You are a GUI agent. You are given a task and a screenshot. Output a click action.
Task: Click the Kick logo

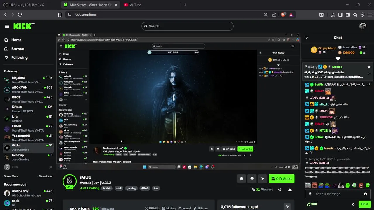pyautogui.click(x=24, y=26)
